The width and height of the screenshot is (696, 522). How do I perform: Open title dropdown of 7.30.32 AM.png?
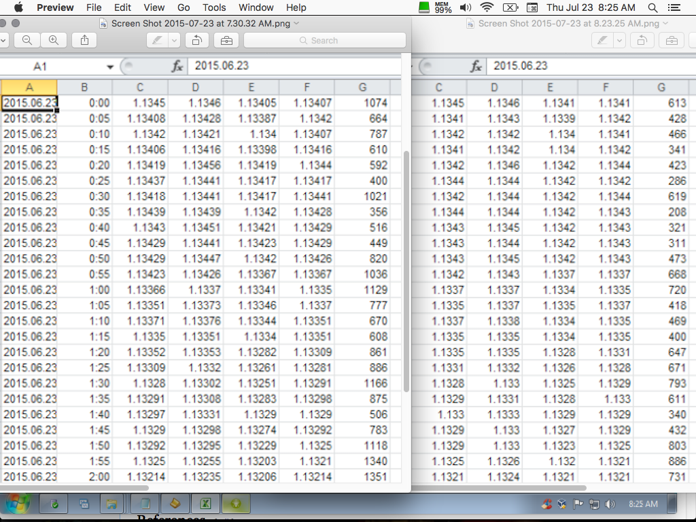coord(296,23)
